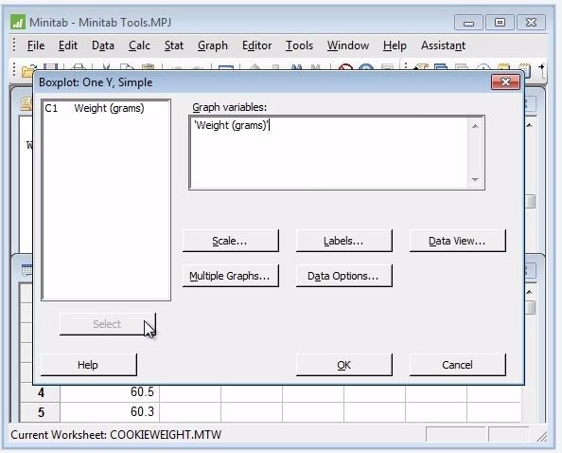The height and width of the screenshot is (453, 562).
Task: Click the Multiple Graphs... button
Action: (x=231, y=276)
